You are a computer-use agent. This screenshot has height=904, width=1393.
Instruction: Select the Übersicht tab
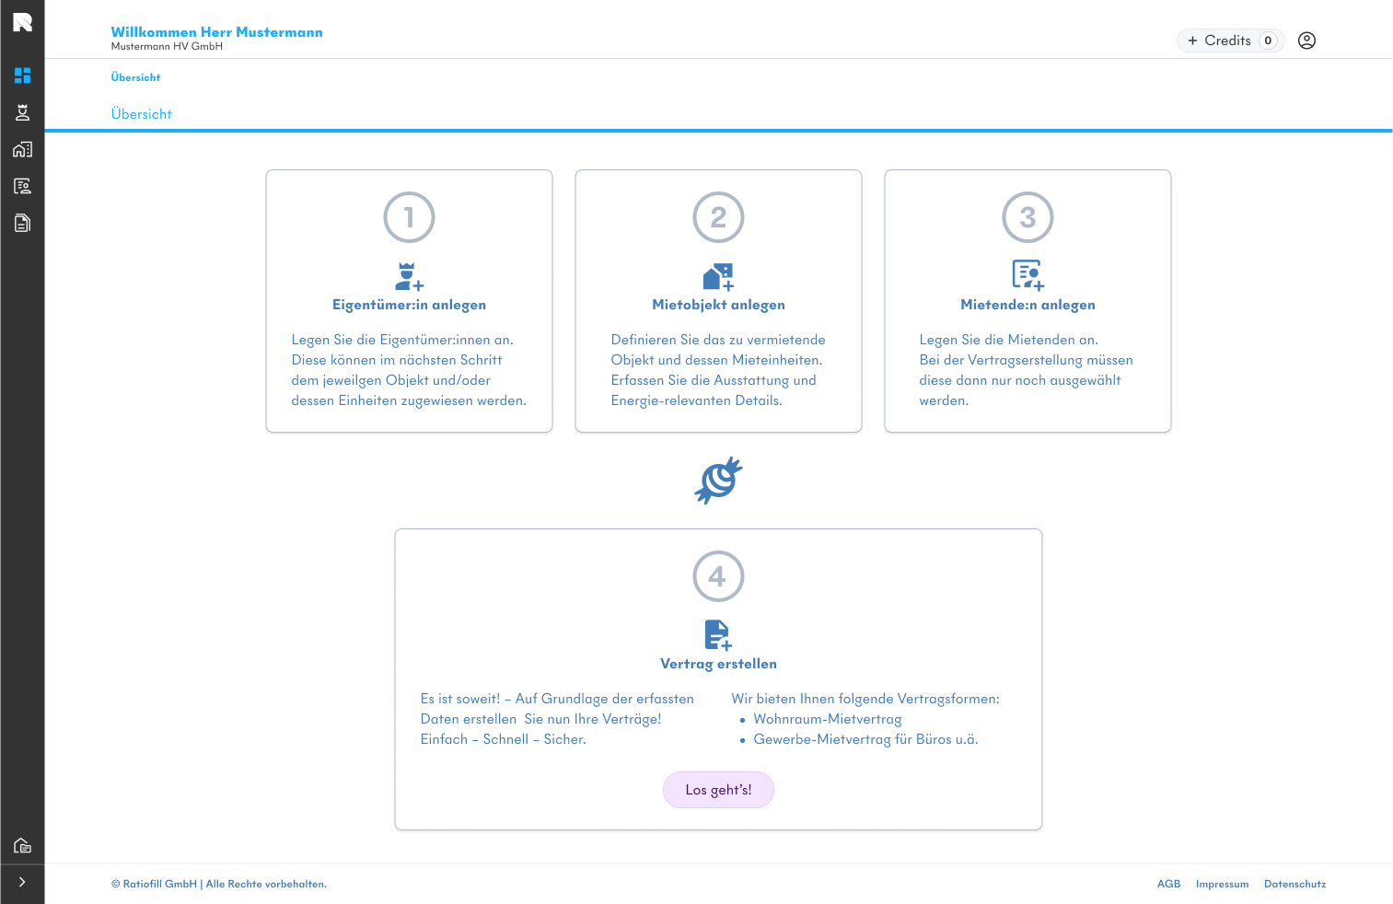[x=142, y=114]
